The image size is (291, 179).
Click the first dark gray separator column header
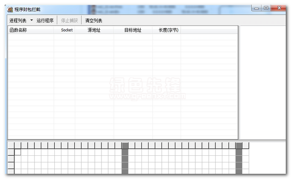coord(125,145)
